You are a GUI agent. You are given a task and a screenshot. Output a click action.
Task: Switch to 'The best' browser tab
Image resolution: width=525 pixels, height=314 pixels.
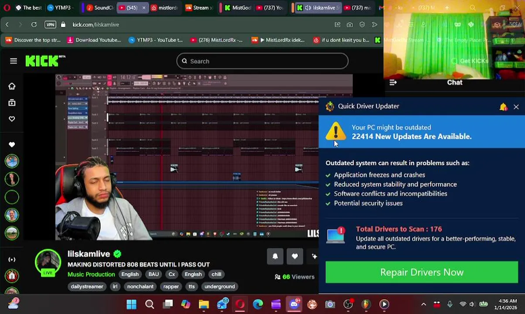pyautogui.click(x=28, y=8)
